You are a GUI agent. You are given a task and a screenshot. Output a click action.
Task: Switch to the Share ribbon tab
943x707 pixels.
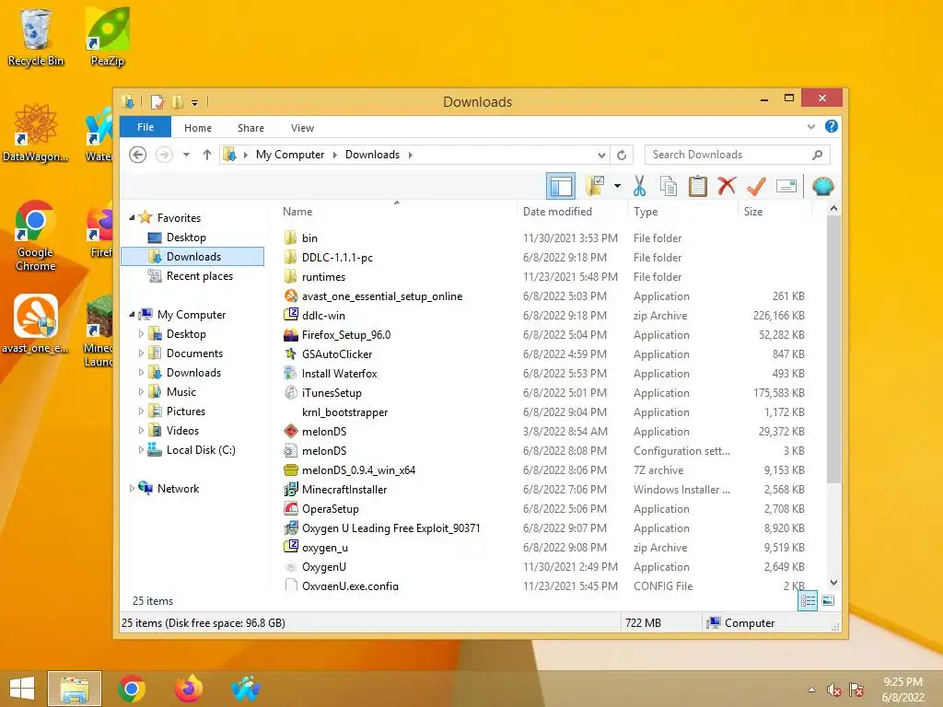pos(250,127)
